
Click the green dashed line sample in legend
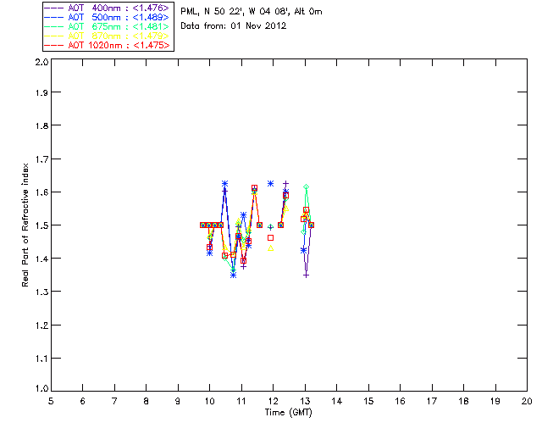(54, 26)
